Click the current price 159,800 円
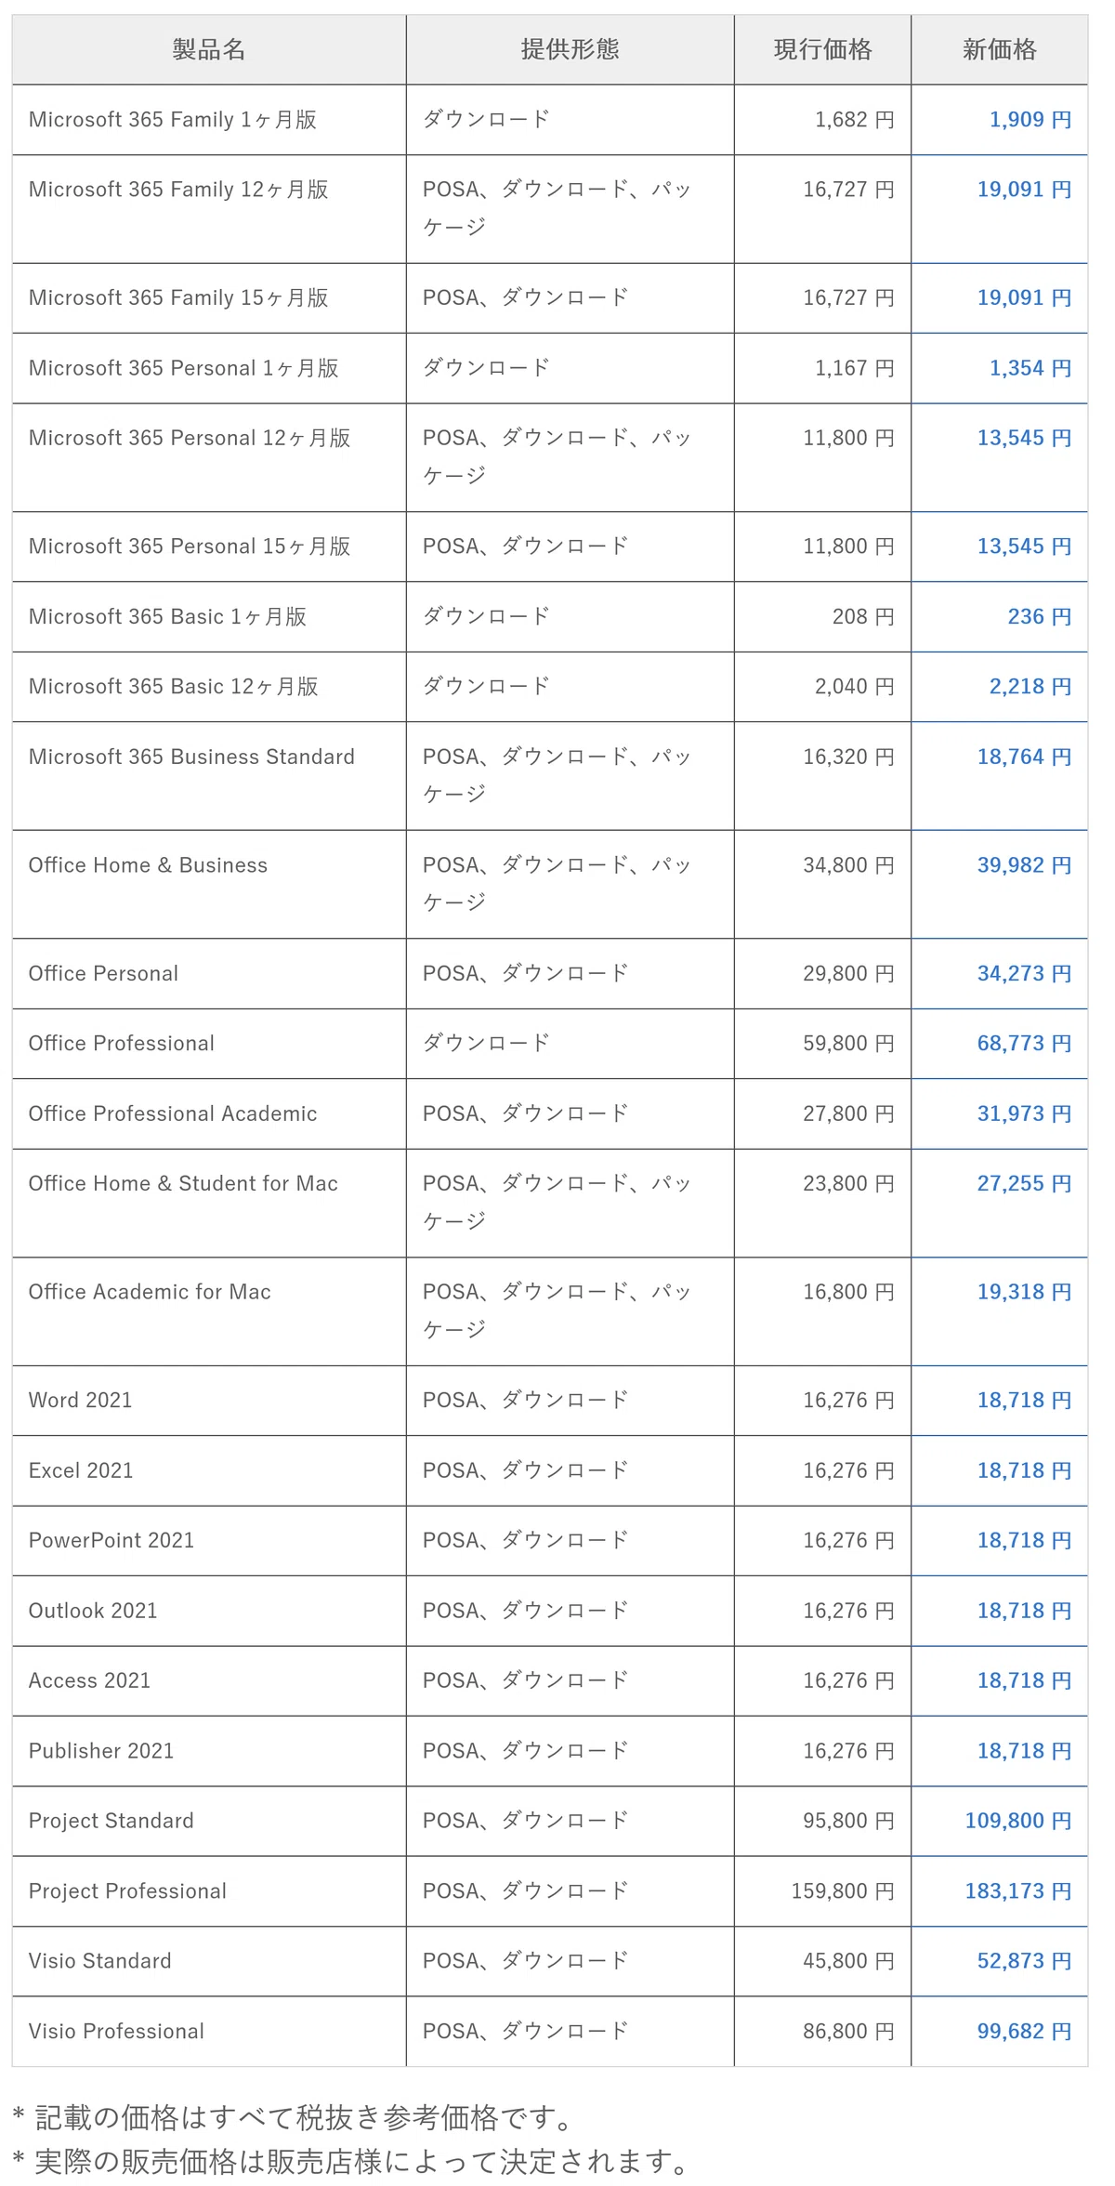 point(843,1891)
